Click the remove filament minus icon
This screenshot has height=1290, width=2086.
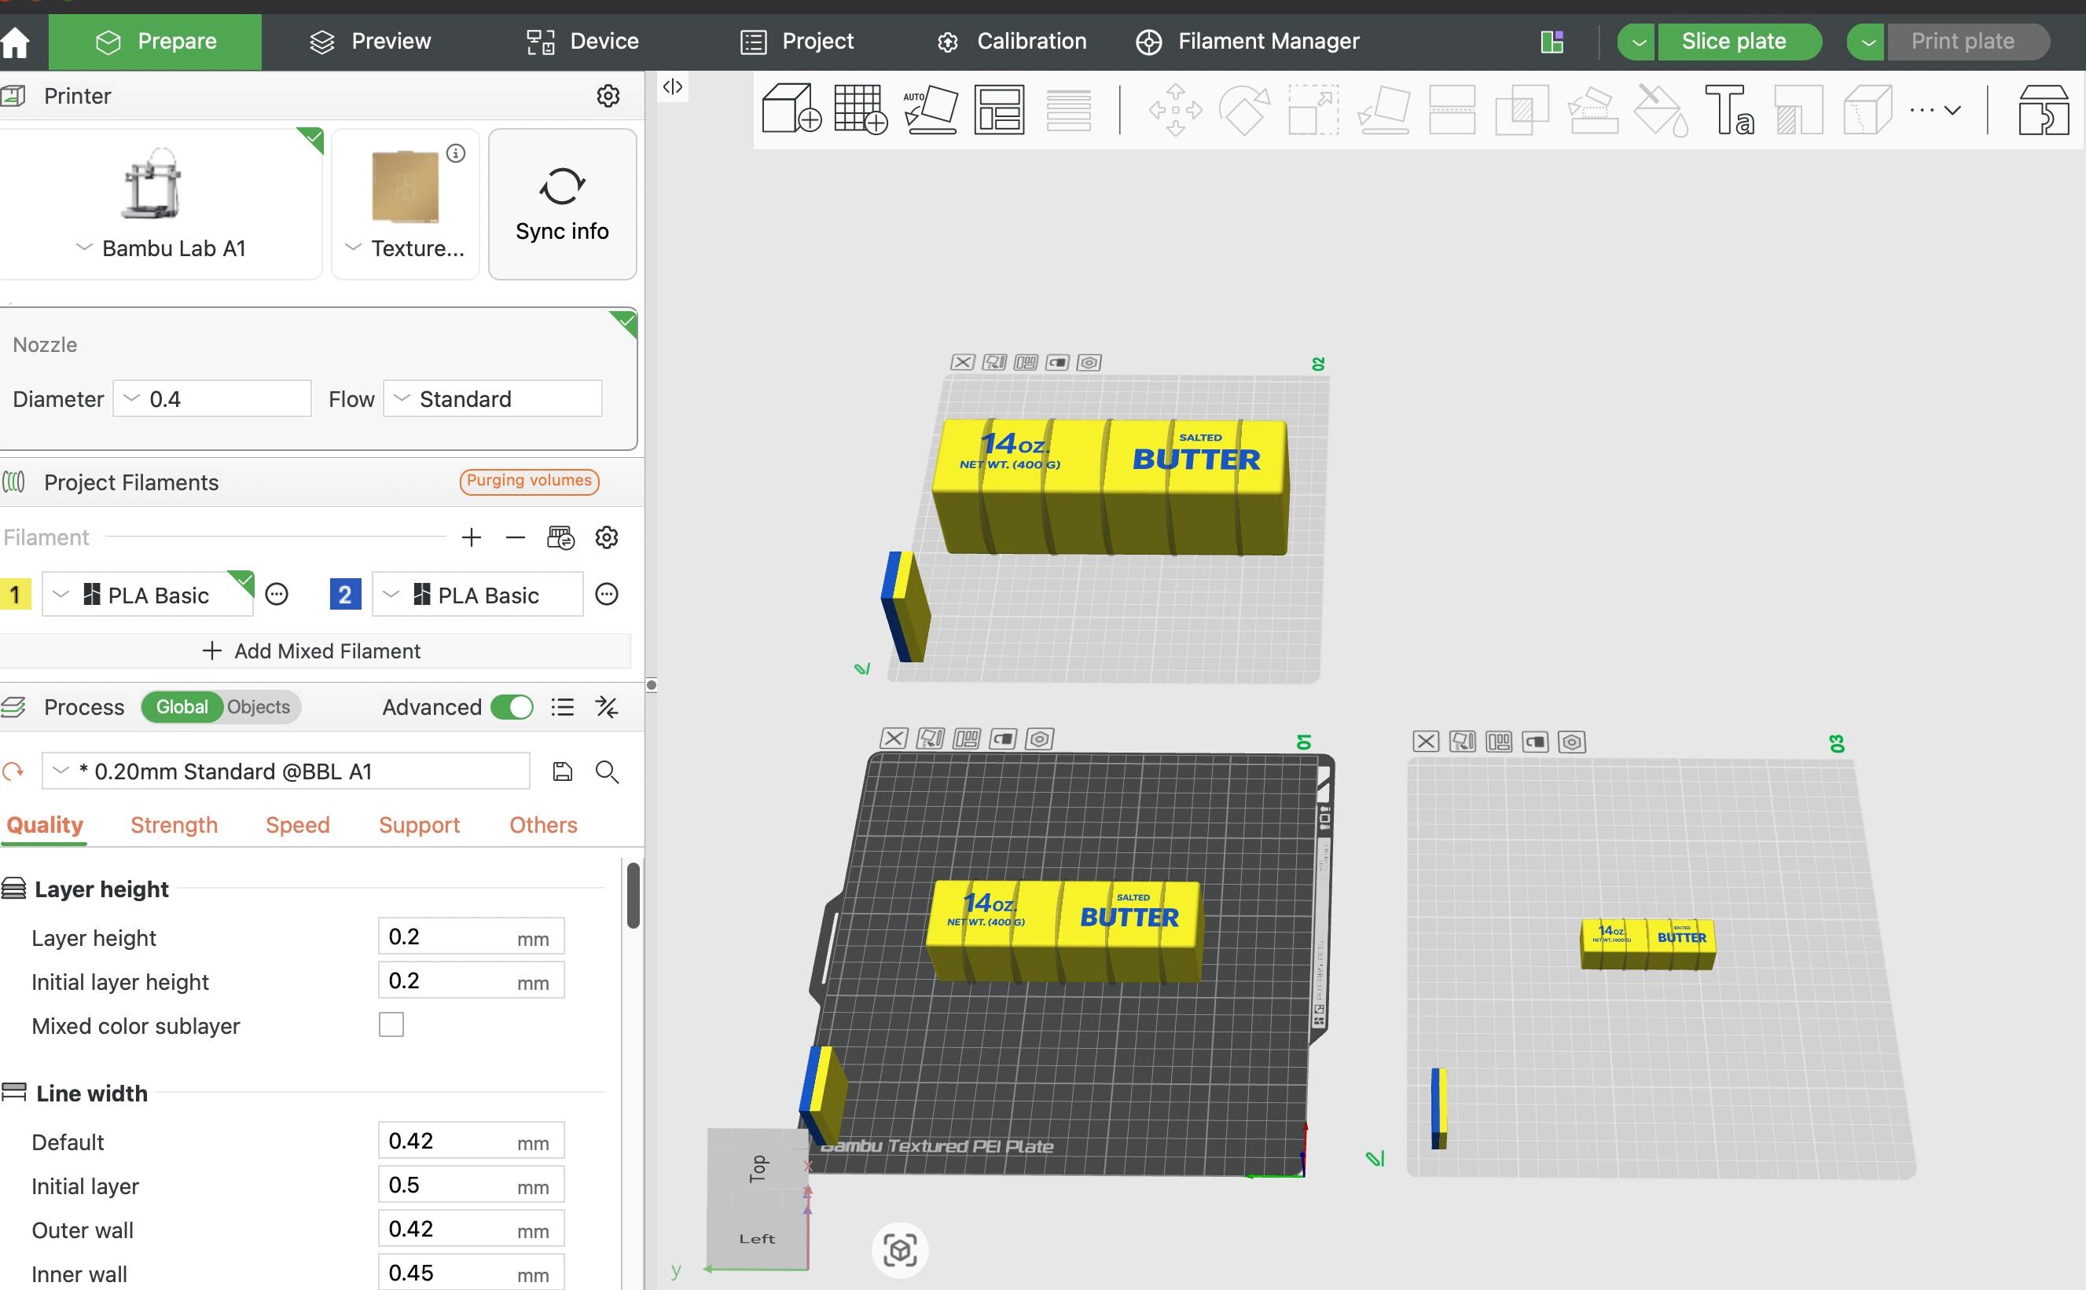click(x=515, y=537)
